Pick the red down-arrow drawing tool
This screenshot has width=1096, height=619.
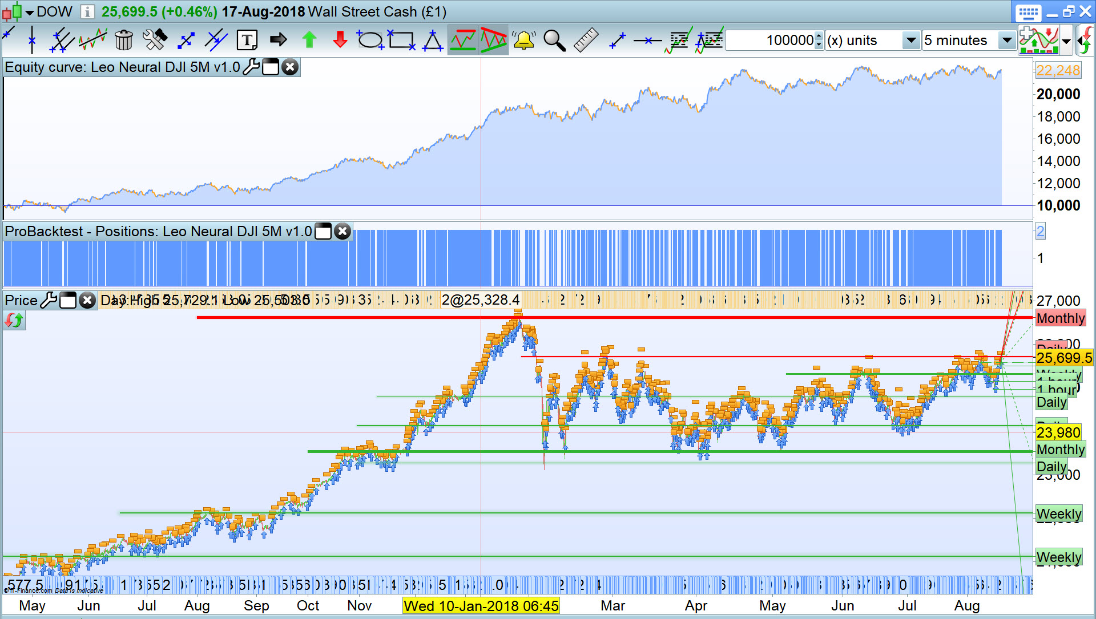tap(340, 41)
